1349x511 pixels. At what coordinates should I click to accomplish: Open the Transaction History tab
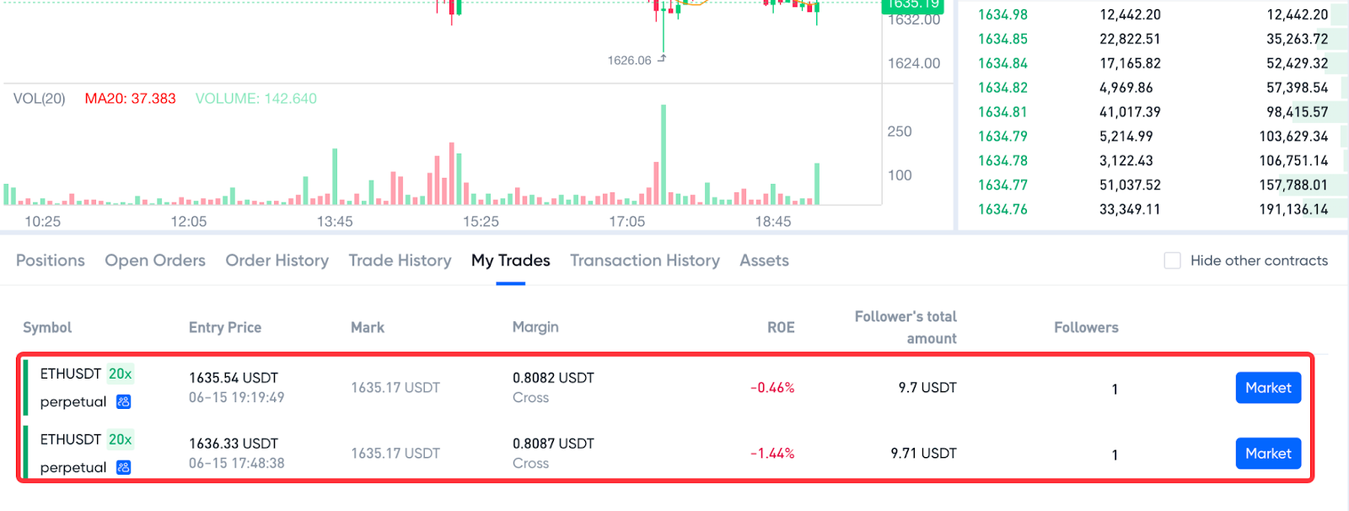point(644,261)
